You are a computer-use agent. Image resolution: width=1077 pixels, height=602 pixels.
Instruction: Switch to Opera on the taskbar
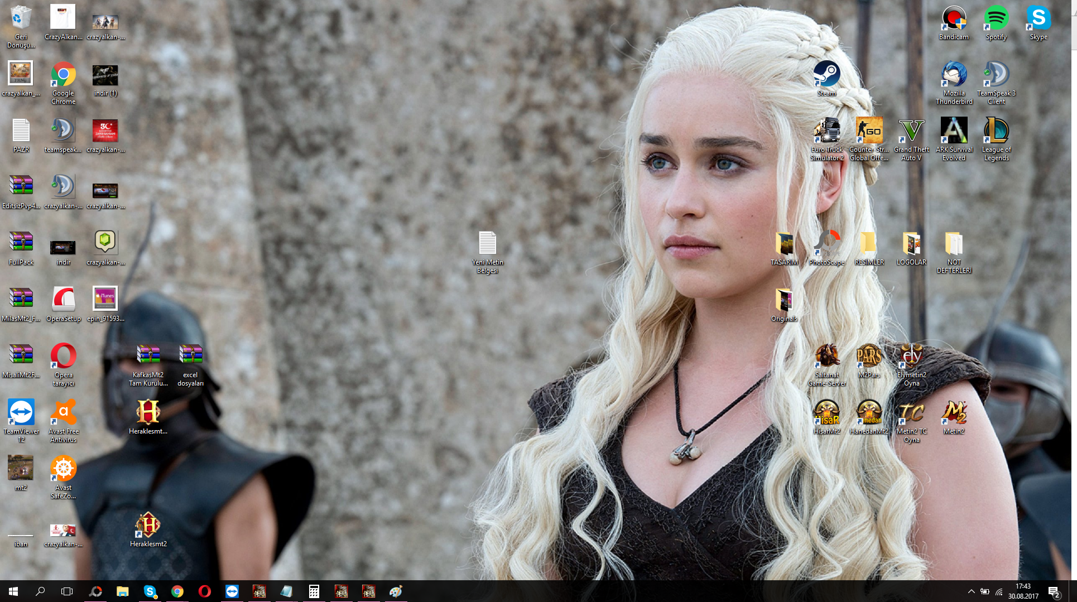point(204,591)
